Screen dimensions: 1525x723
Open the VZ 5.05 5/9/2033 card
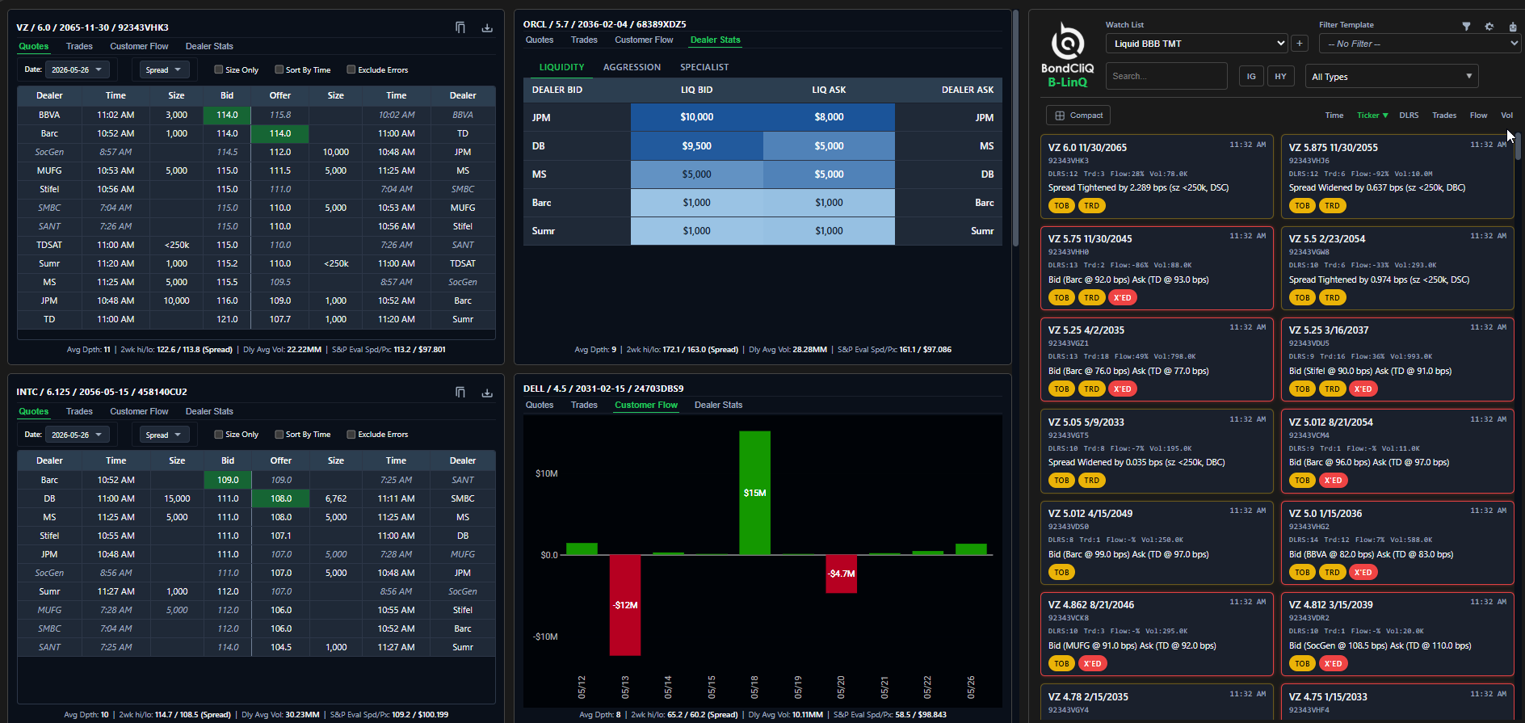1157,452
